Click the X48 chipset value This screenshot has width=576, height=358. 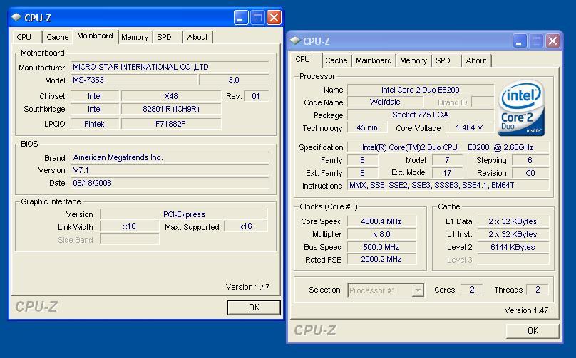click(x=171, y=96)
